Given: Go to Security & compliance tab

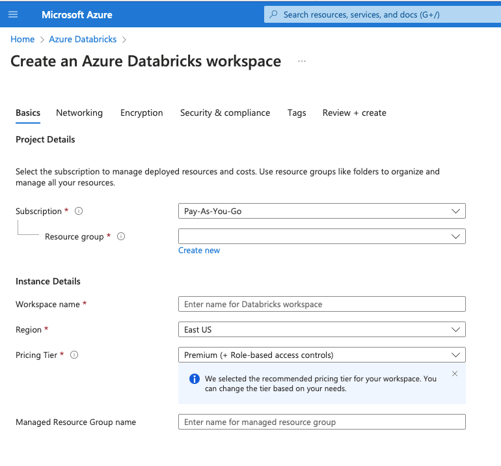Looking at the screenshot, I should click(225, 113).
